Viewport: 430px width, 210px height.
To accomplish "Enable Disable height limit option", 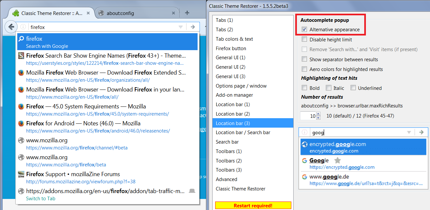I will point(304,40).
